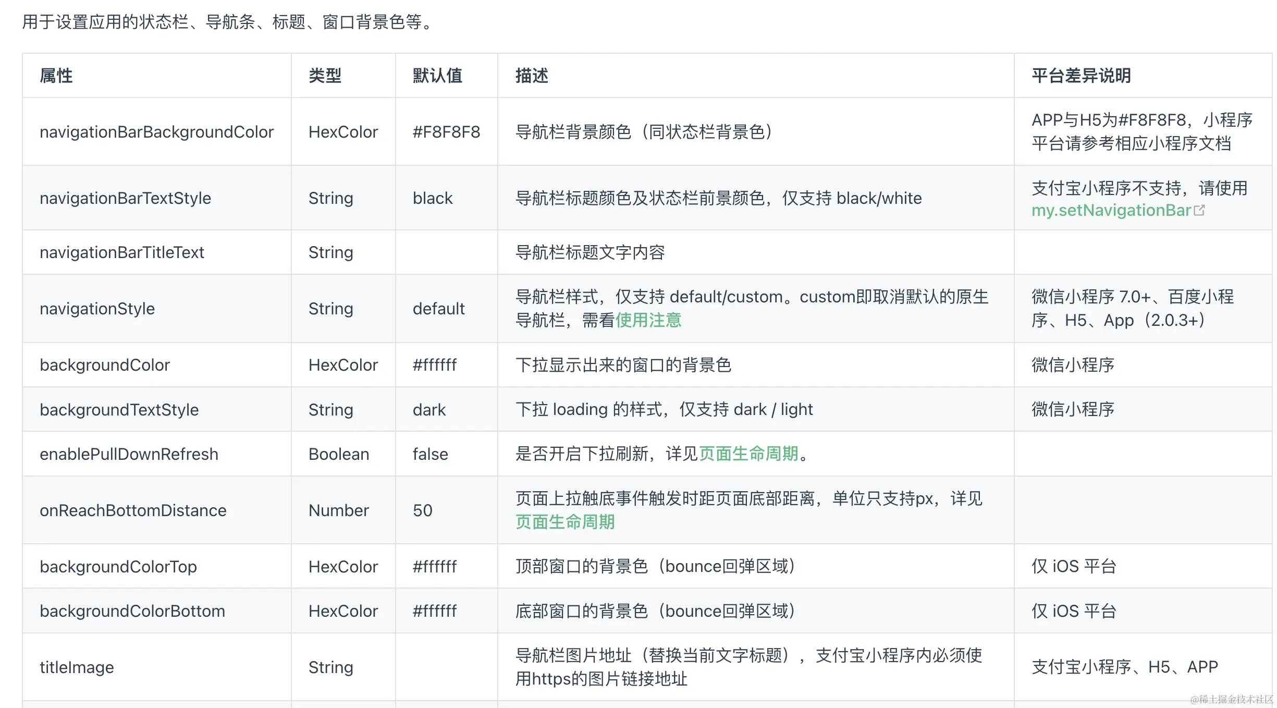Click the 平台差异说明 column header

pos(1081,76)
